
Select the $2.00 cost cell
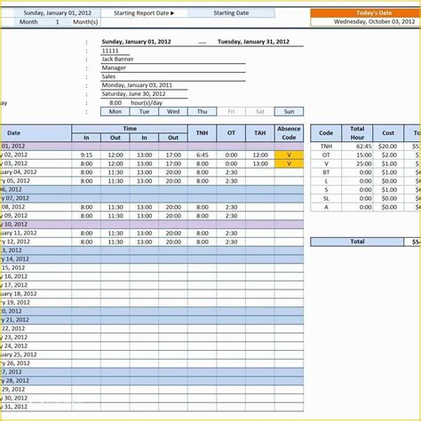pyautogui.click(x=388, y=155)
